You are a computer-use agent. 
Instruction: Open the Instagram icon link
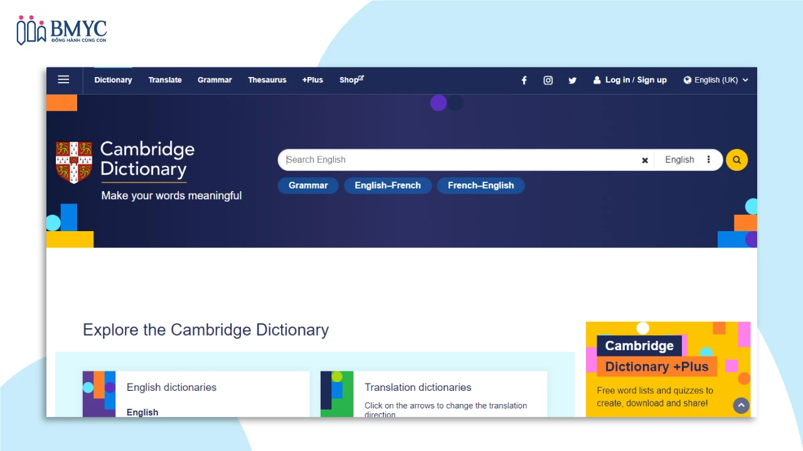click(x=548, y=80)
